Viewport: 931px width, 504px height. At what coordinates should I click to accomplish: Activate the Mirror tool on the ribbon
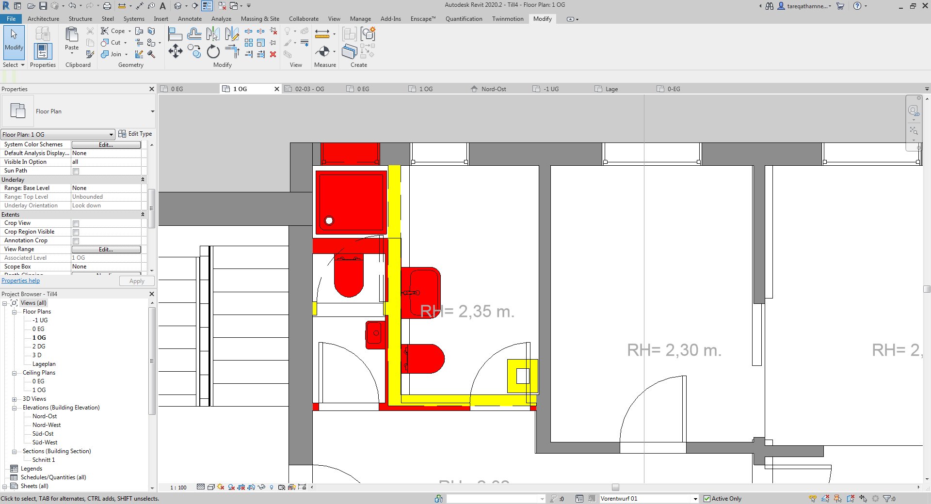point(212,34)
